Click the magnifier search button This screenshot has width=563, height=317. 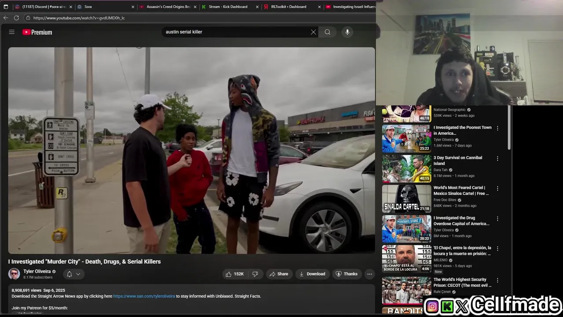[327, 32]
